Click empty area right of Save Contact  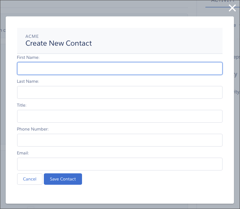click(x=153, y=179)
